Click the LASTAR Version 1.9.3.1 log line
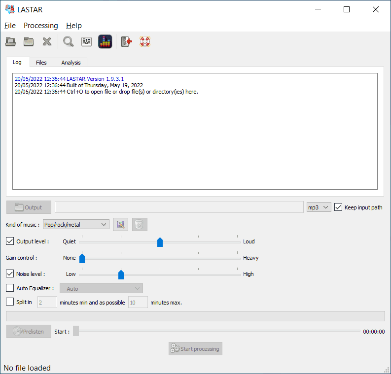 click(69, 79)
